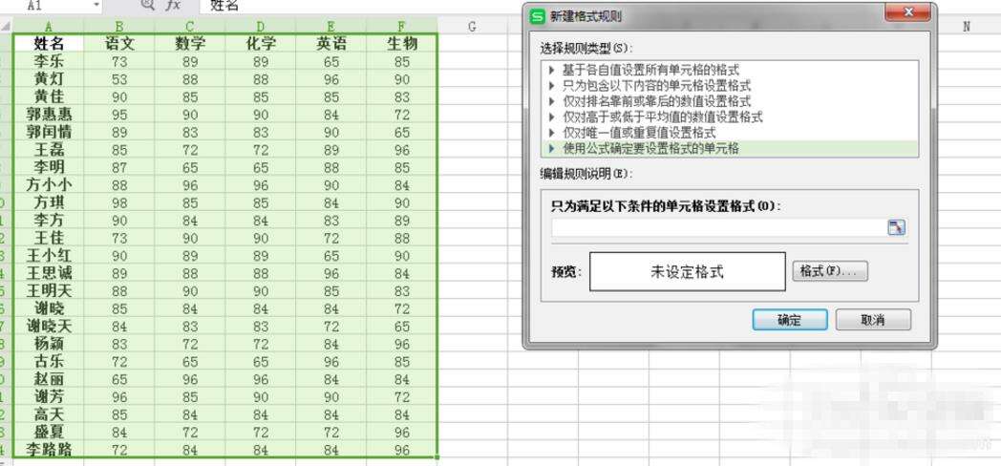Select column E header
This screenshot has height=466, width=1001.
330,26
